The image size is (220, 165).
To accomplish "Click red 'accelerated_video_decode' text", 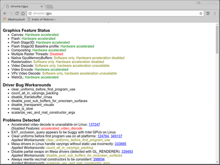I will 62,128.
